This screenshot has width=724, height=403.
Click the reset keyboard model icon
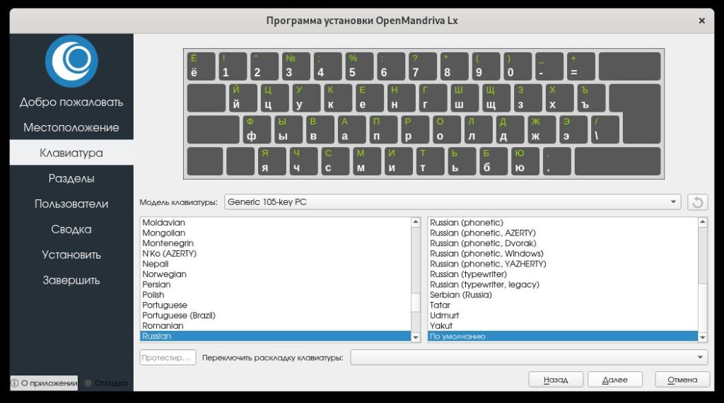(x=697, y=202)
